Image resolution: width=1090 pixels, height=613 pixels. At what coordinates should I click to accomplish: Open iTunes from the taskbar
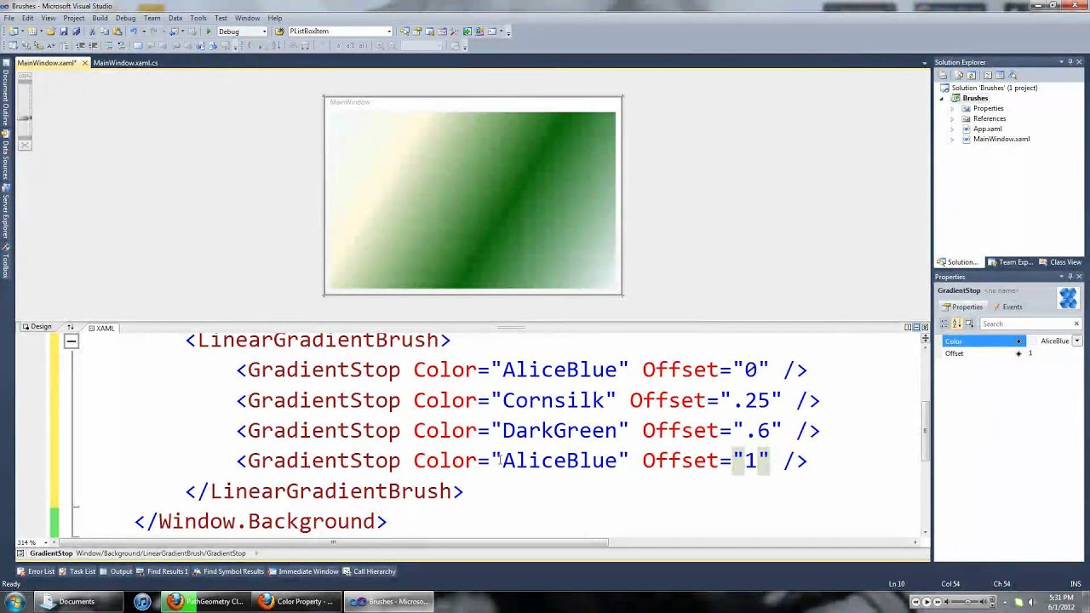click(x=142, y=601)
